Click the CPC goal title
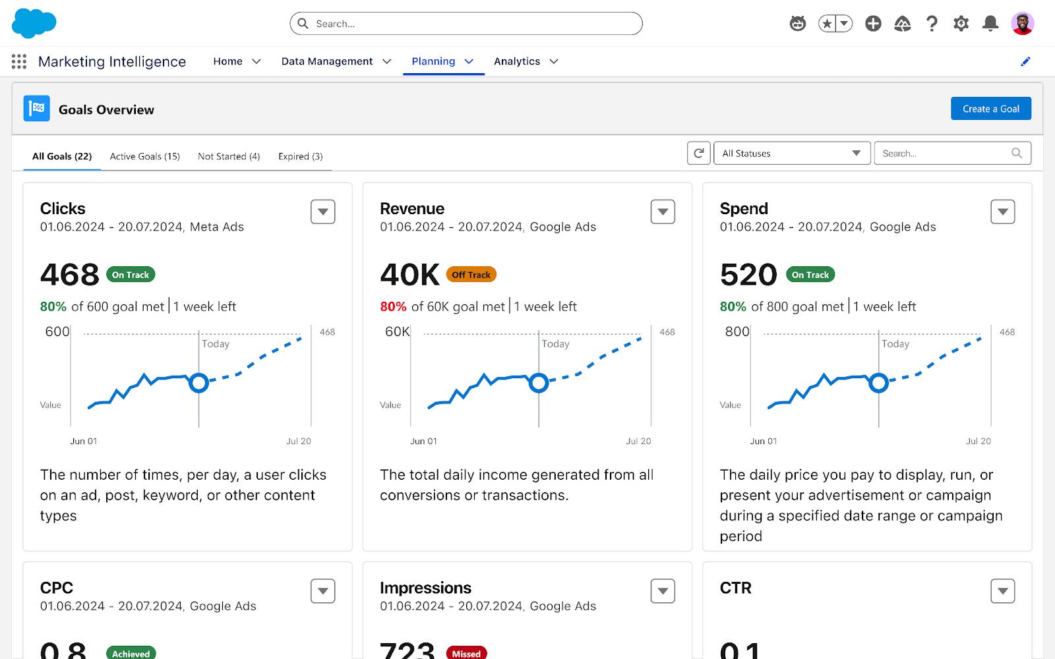Screen dimensions: 1055x659 coord(57,588)
